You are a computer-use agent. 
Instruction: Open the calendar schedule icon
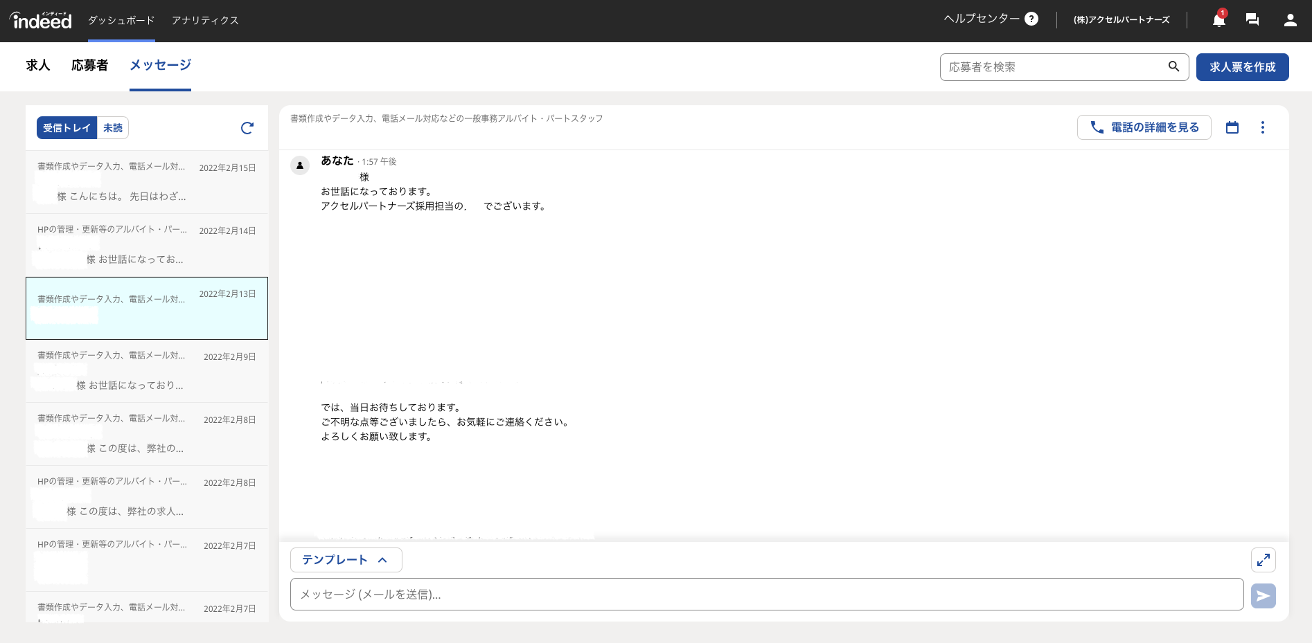(x=1232, y=127)
